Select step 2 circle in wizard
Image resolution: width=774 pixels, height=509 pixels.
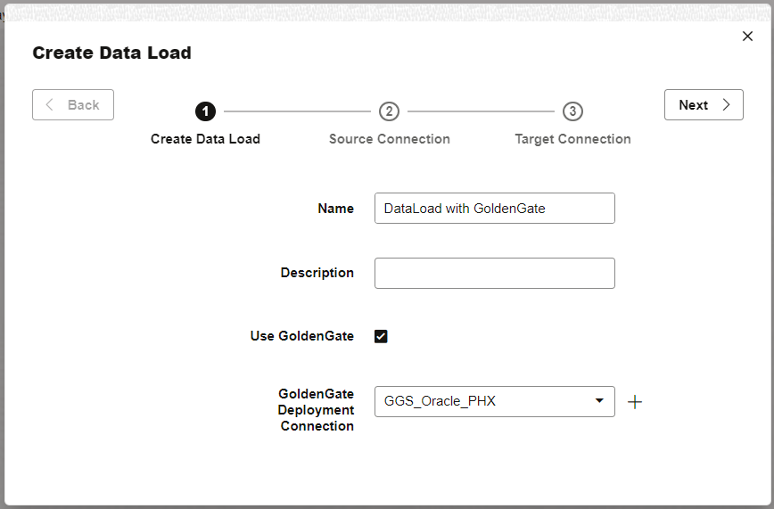tap(389, 111)
